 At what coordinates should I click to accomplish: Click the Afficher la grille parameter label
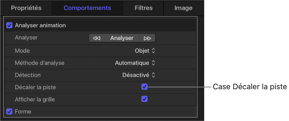point(35,99)
